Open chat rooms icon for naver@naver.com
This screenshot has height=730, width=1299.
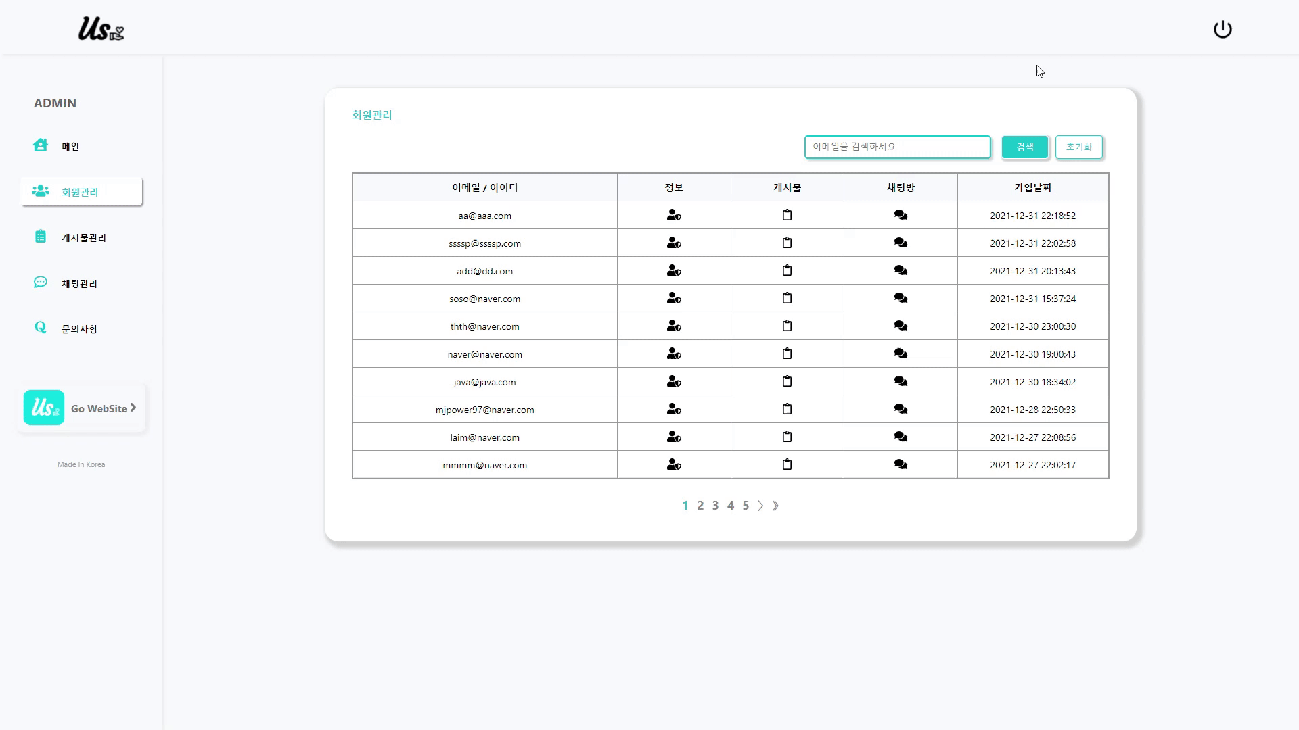pos(901,354)
